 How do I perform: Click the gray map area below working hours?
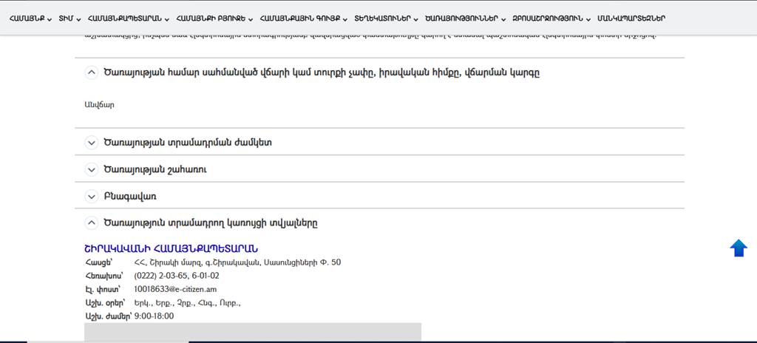[252, 332]
